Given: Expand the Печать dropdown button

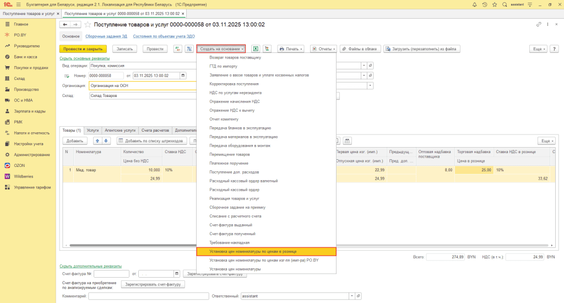Looking at the screenshot, I should point(291,48).
